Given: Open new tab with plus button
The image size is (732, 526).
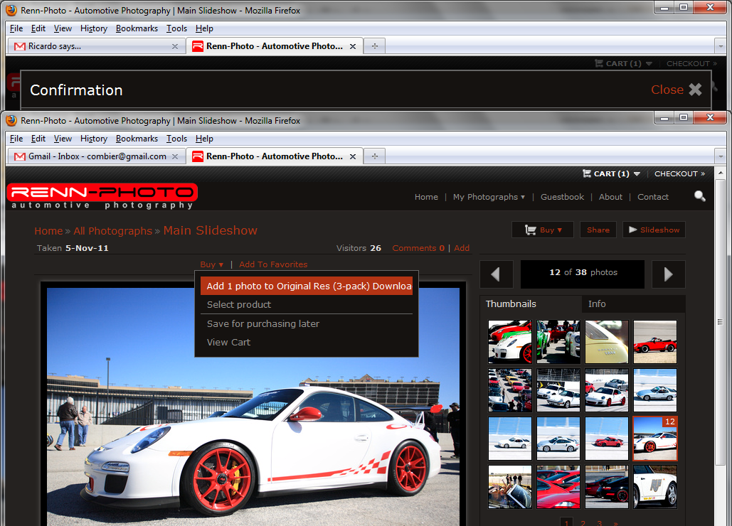Looking at the screenshot, I should [374, 156].
